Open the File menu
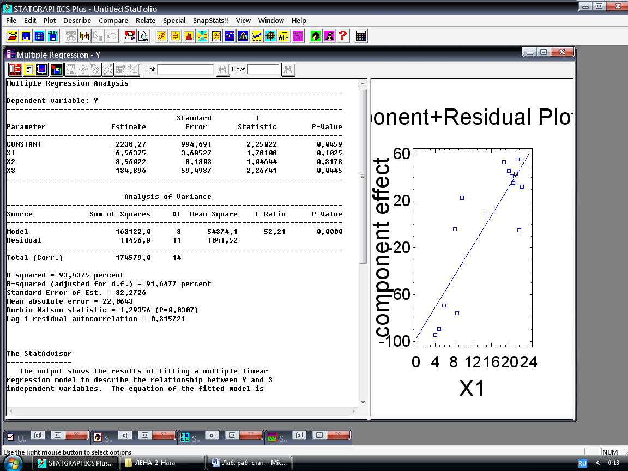The image size is (628, 471). click(x=11, y=20)
